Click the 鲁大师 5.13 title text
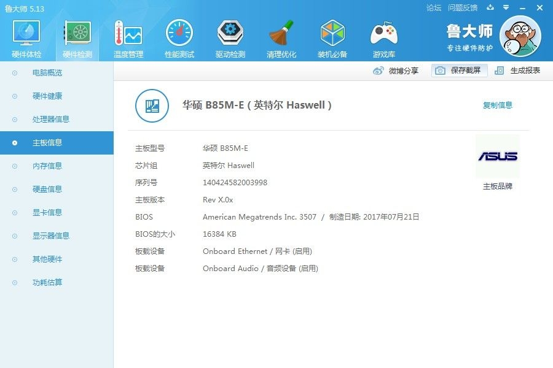Screen dimensions: 553x368 [25, 9]
